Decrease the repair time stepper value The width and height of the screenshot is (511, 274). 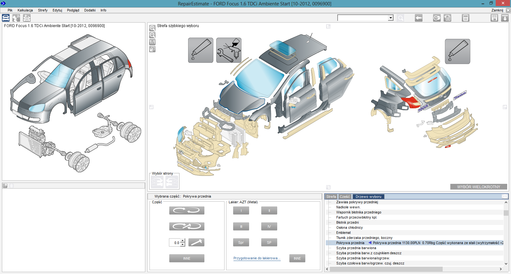coord(183,244)
